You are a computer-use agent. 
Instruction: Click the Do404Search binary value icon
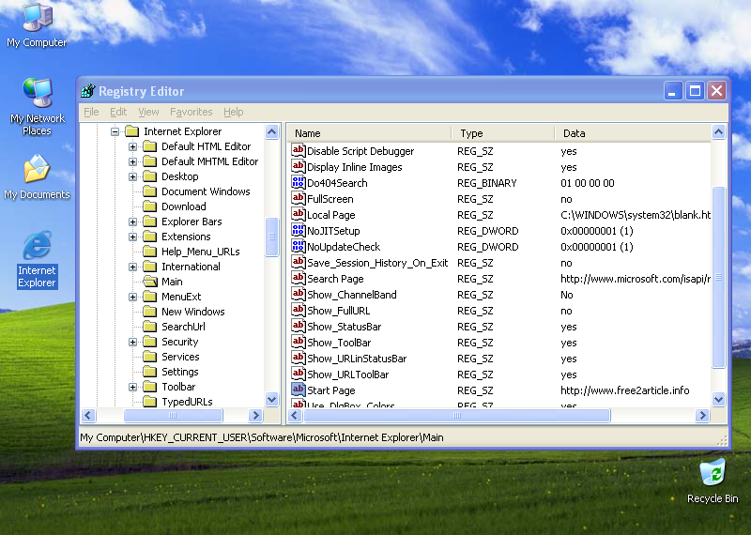pos(298,182)
